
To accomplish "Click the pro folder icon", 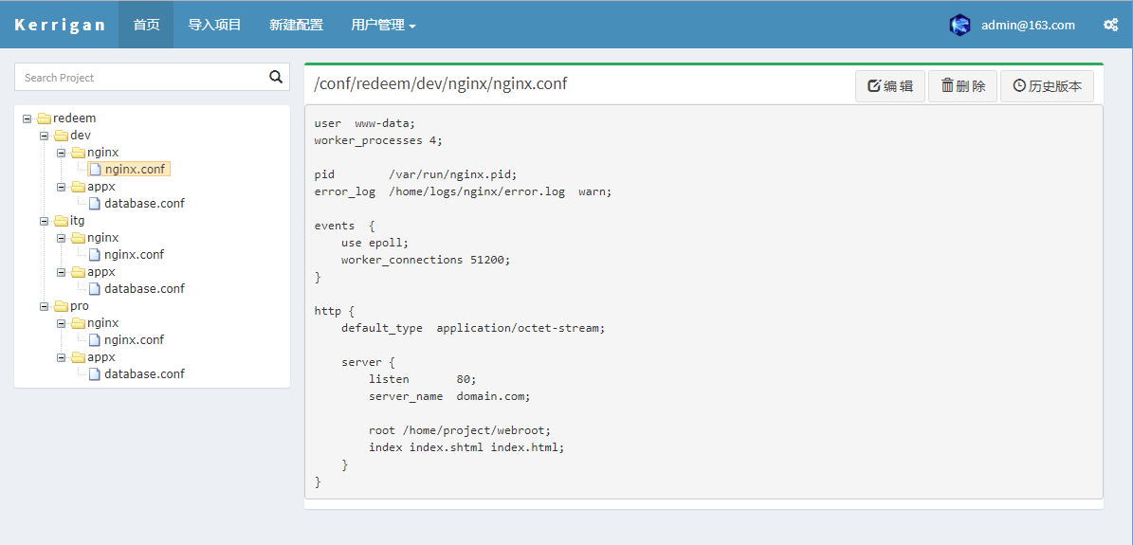I will tap(62, 306).
